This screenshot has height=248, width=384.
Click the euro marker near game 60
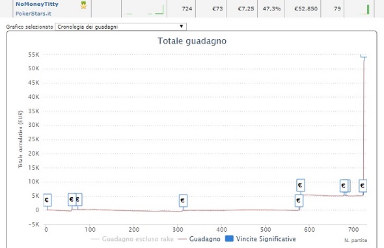click(x=72, y=200)
